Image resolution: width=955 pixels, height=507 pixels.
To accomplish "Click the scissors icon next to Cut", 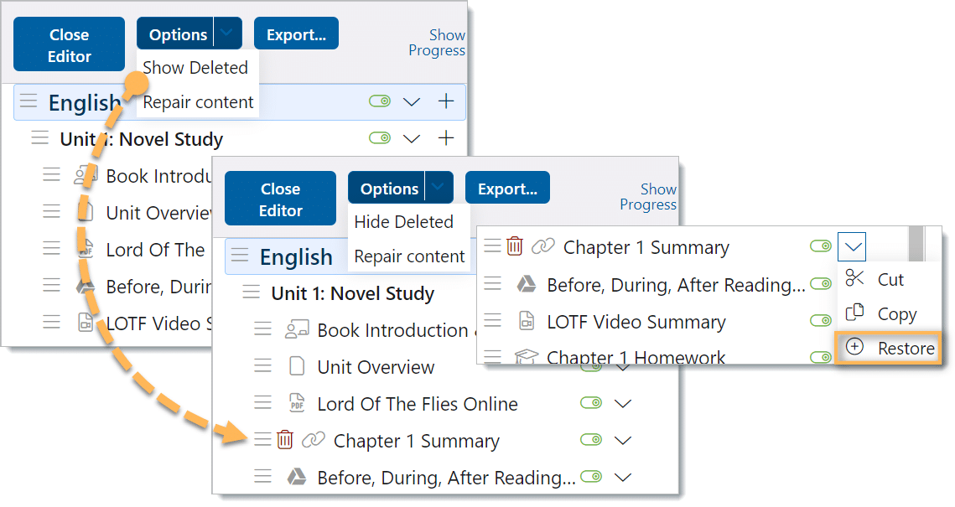I will (x=854, y=278).
